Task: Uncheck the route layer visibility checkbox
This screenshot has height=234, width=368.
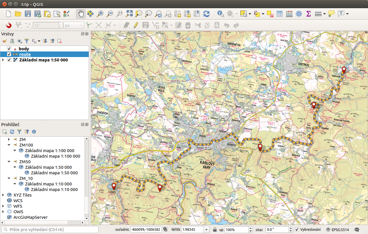Action: (9, 54)
